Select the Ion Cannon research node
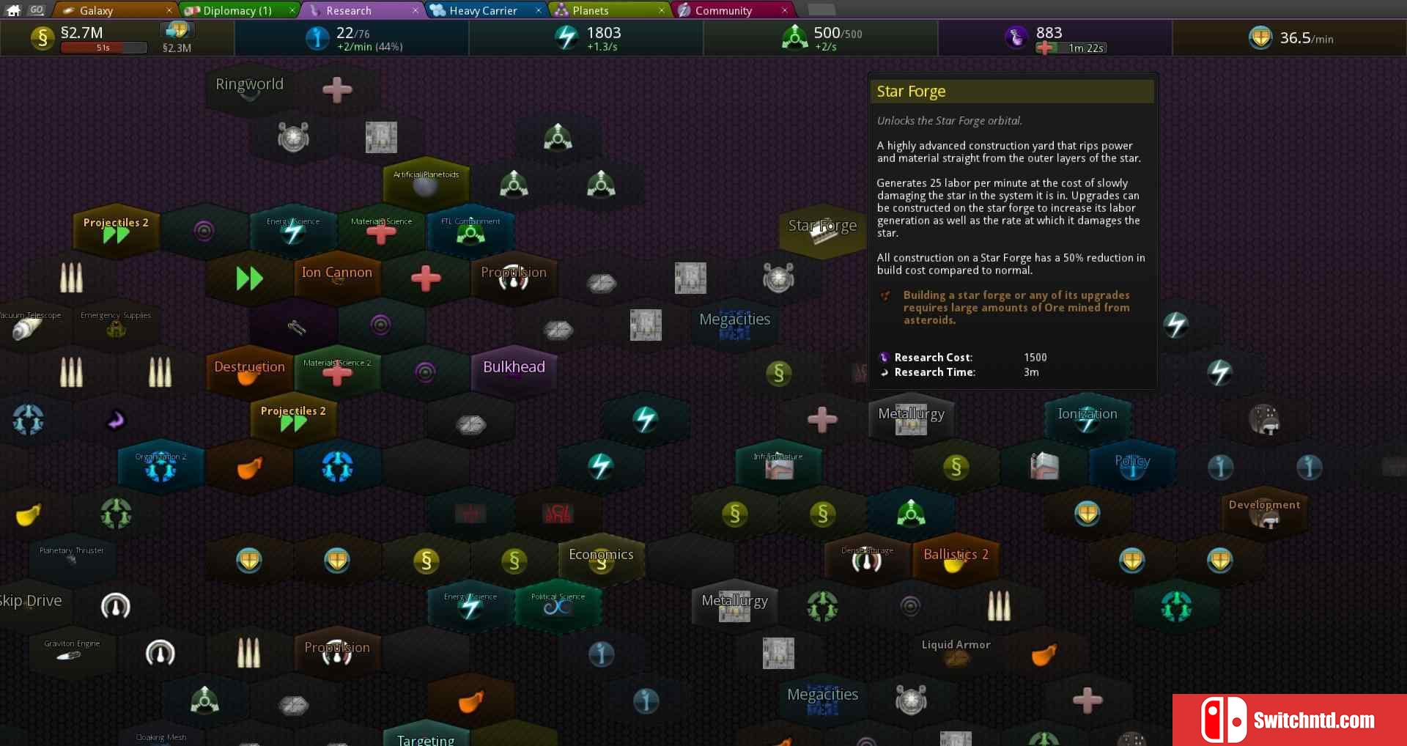Image resolution: width=1407 pixels, height=746 pixels. (337, 277)
